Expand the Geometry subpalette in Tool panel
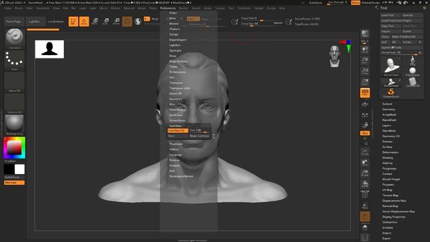 (388, 109)
